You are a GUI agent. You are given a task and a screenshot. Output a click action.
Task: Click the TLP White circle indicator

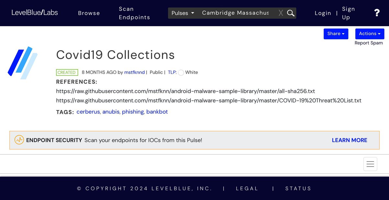[181, 72]
